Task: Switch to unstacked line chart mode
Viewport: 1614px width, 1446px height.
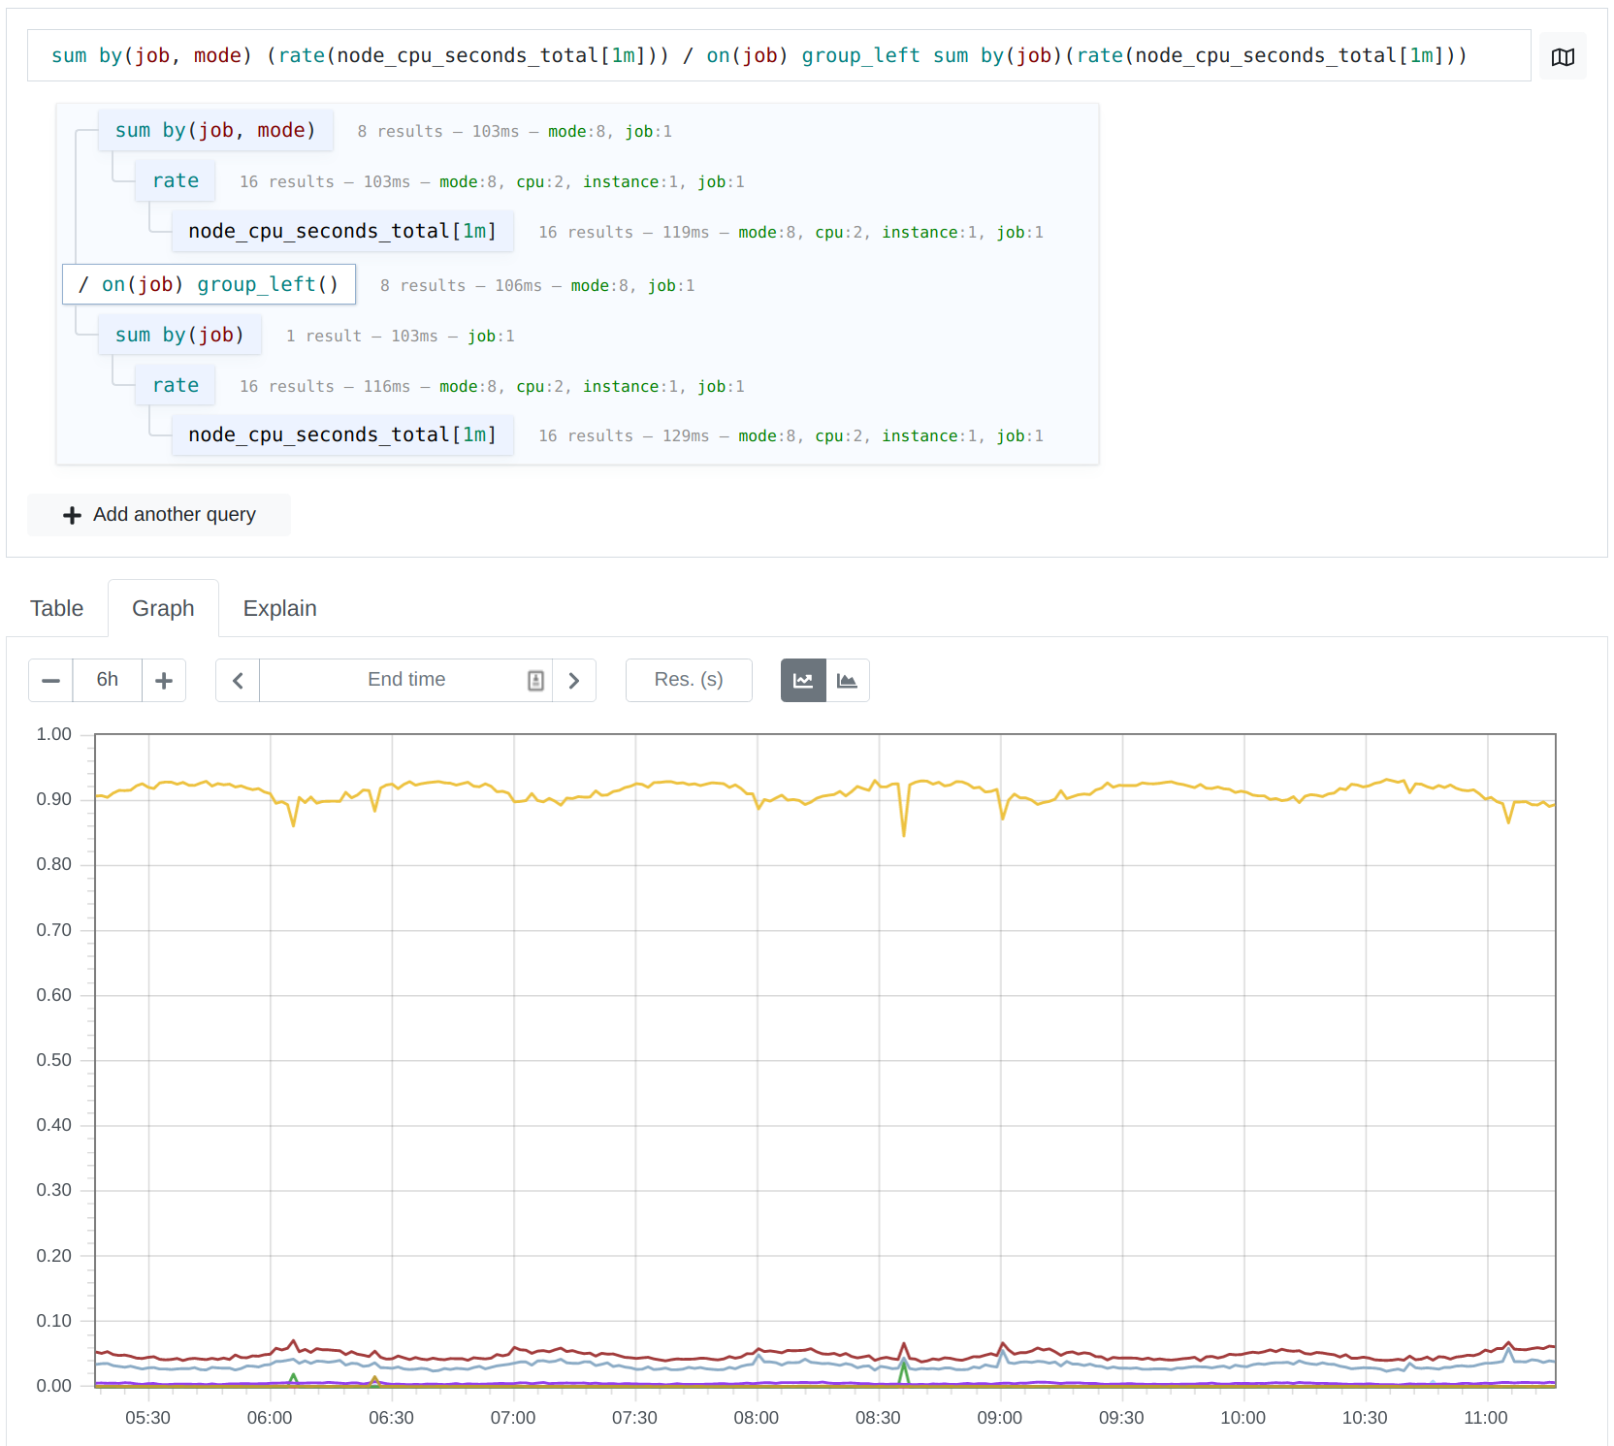Action: 803,681
